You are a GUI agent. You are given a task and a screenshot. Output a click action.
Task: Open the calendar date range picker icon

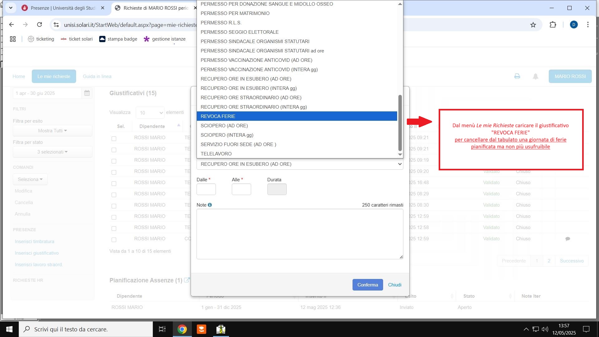point(87,93)
